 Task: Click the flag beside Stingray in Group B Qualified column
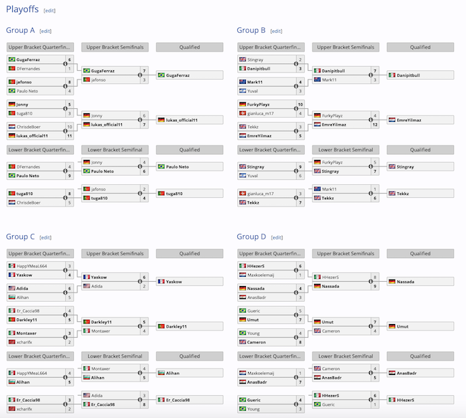pos(392,167)
